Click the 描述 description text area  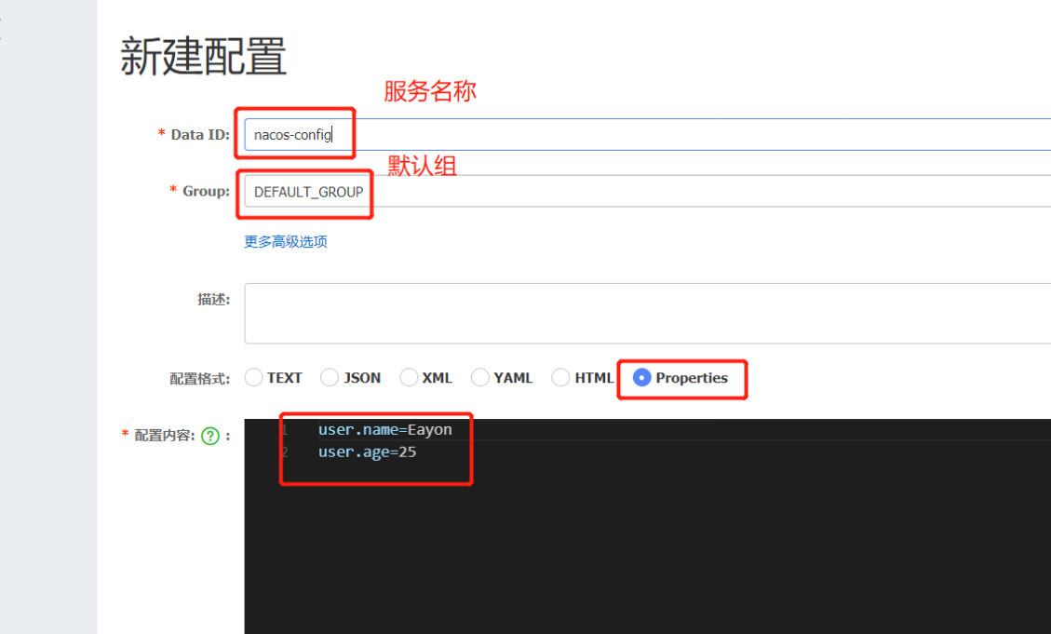(x=648, y=314)
